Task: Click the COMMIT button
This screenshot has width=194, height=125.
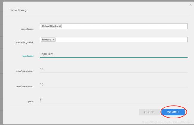Action: pos(173,112)
